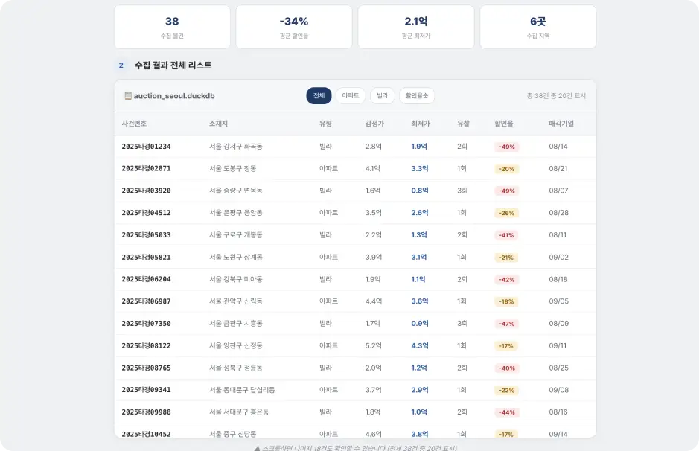This screenshot has width=699, height=451.
Task: Click the address 서울 동대문구 답십리동
Action: click(x=242, y=390)
